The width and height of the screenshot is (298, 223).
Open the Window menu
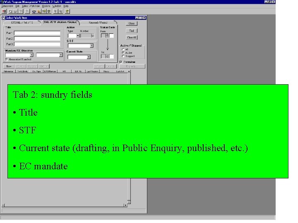[x=57, y=6]
